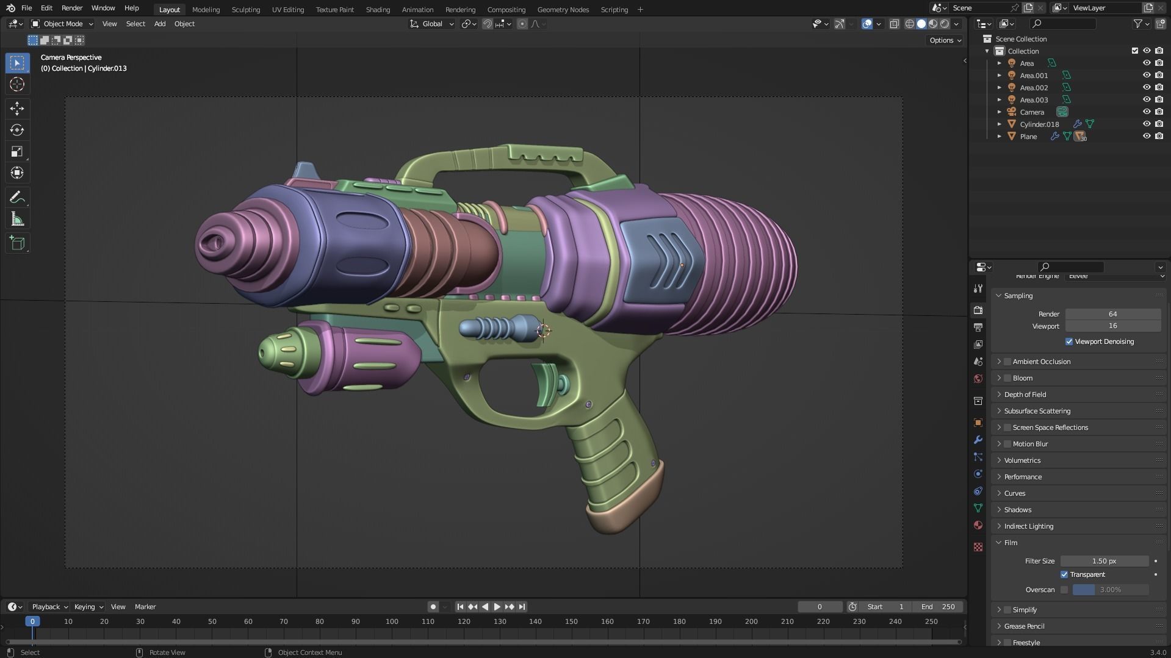Jump to the end frame
This screenshot has height=658, width=1171.
tap(522, 607)
